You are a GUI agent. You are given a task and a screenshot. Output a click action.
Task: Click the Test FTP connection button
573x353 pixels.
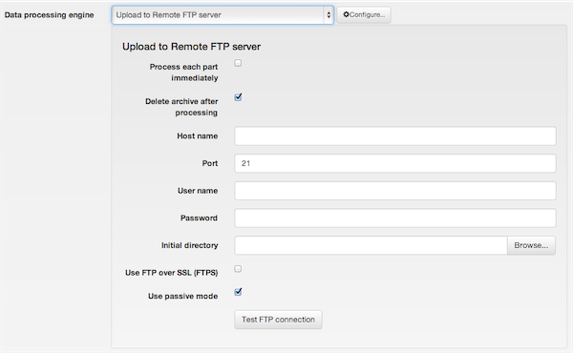278,320
